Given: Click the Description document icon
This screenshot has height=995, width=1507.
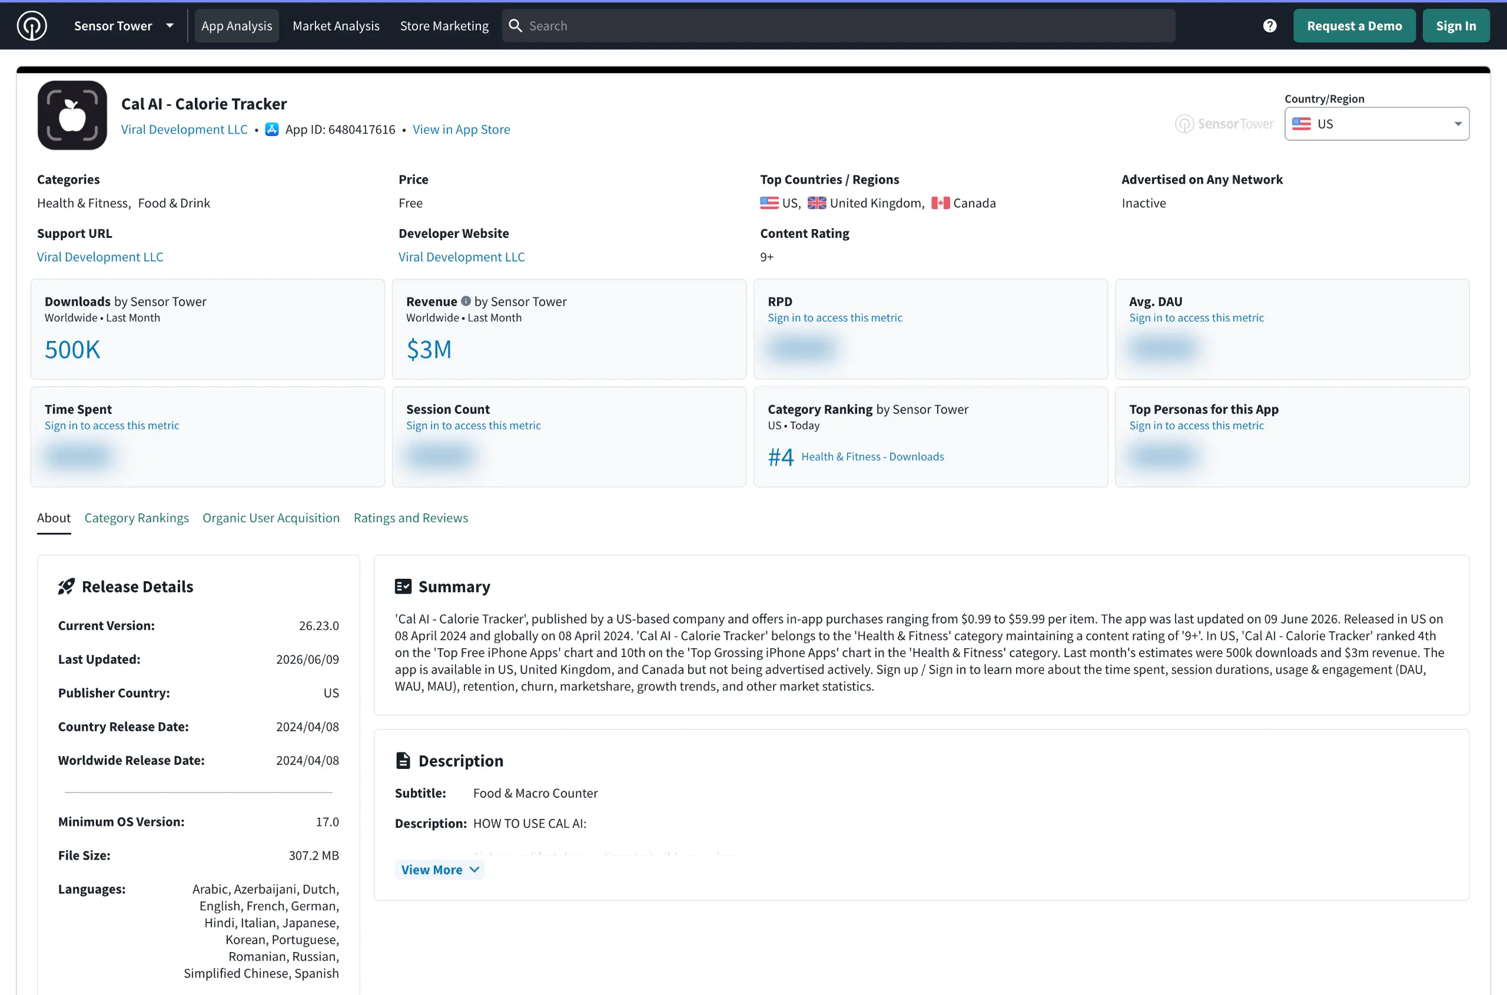Looking at the screenshot, I should point(403,761).
